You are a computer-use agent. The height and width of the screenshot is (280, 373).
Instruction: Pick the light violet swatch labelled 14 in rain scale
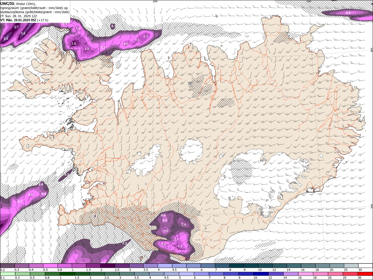pyautogui.click(x=291, y=274)
